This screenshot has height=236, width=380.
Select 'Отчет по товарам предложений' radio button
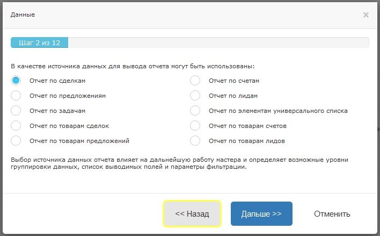click(16, 141)
